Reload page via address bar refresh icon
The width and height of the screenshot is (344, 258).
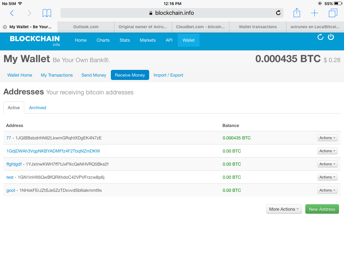click(x=278, y=13)
